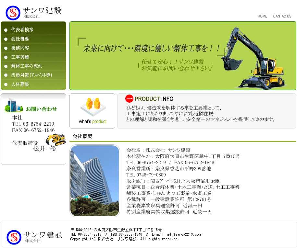Open the 人材募集 recruitment page
This screenshot has width=297, height=248.
click(20, 84)
